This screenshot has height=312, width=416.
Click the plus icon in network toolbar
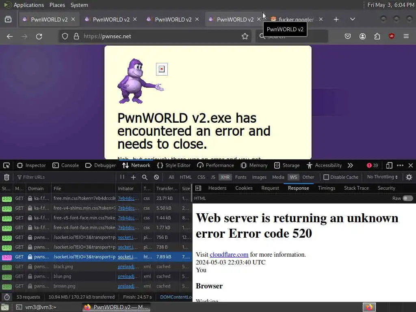[x=133, y=177]
